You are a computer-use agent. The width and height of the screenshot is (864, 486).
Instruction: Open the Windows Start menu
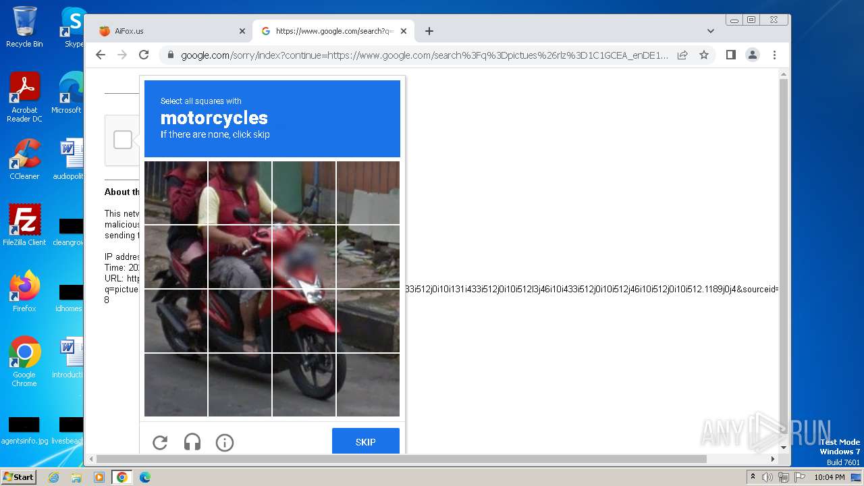pos(19,477)
